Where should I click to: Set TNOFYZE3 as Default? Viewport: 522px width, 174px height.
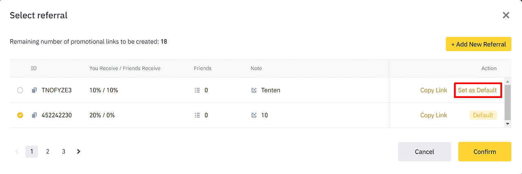pos(478,90)
